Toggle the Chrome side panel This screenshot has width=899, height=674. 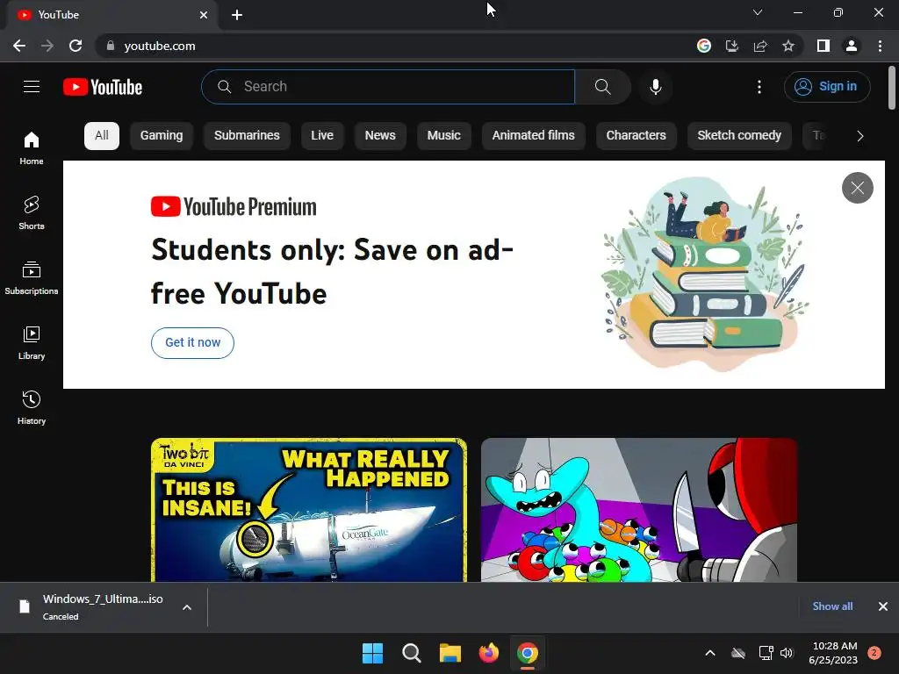823,46
